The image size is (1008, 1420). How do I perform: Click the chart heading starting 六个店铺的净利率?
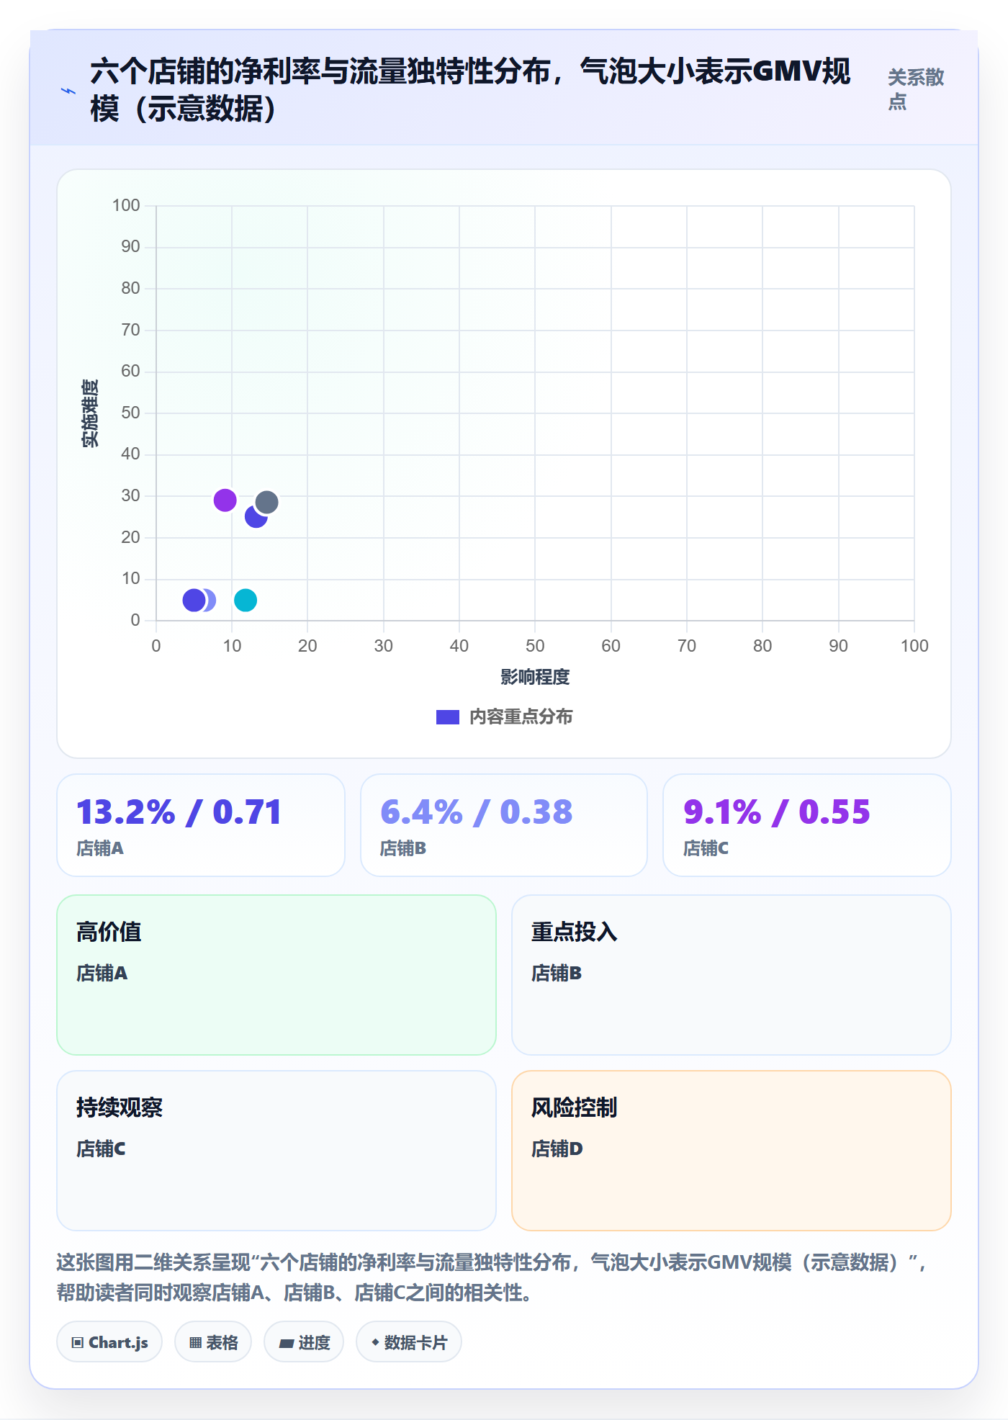point(471,90)
